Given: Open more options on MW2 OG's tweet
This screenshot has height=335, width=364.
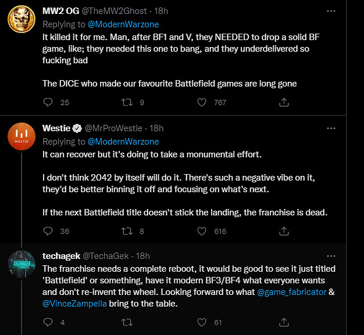Looking at the screenshot, I should coord(331,11).
